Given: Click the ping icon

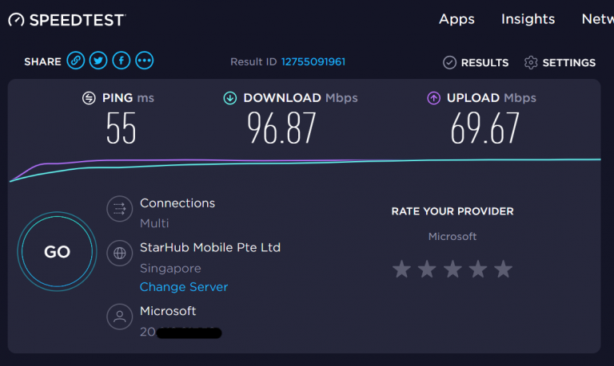Looking at the screenshot, I should click(x=90, y=98).
